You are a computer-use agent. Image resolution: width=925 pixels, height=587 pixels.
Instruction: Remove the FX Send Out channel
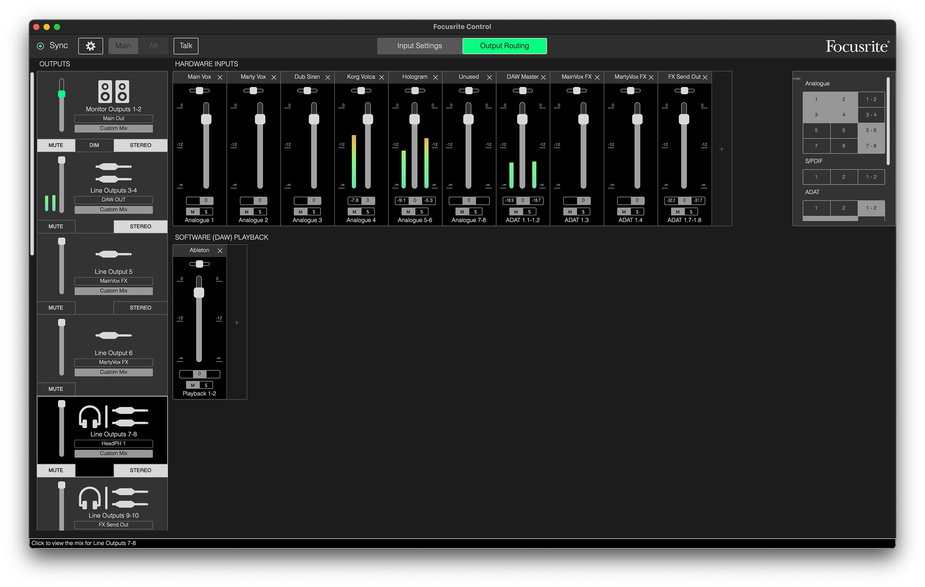[x=705, y=77]
